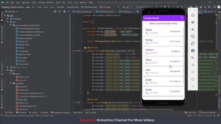
Task: Open the Logcat tool window
Action: click(91, 113)
